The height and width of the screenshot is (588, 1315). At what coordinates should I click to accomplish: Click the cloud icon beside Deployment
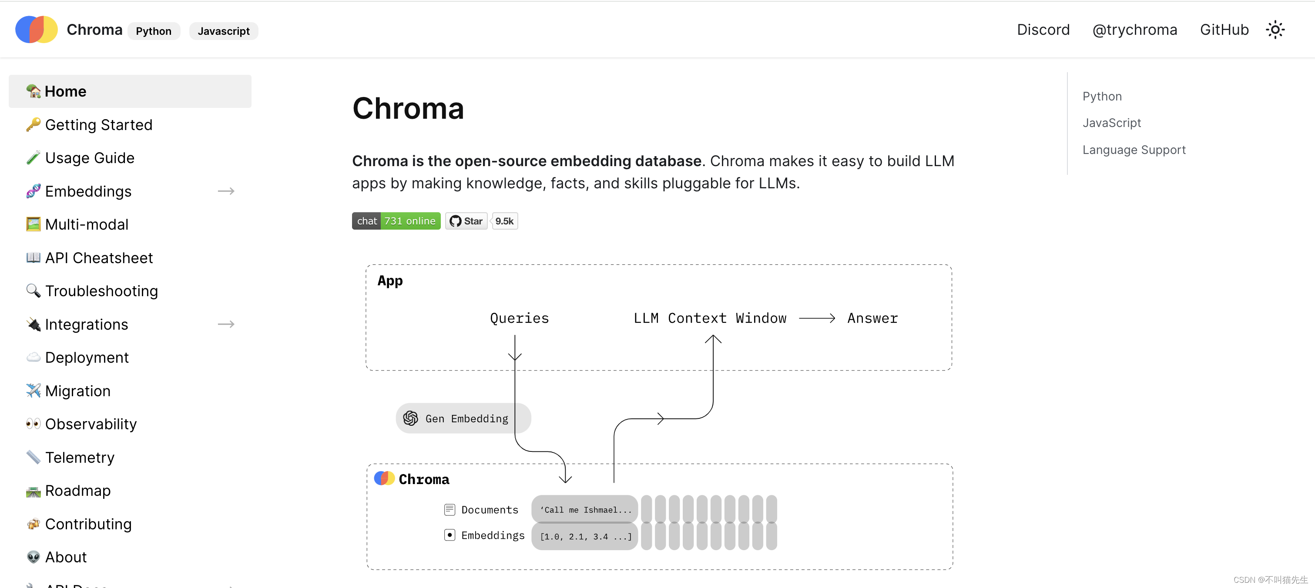(x=33, y=357)
